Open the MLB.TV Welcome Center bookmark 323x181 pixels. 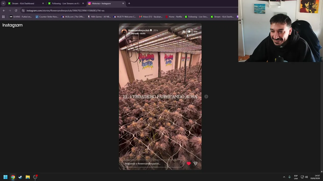(125, 17)
